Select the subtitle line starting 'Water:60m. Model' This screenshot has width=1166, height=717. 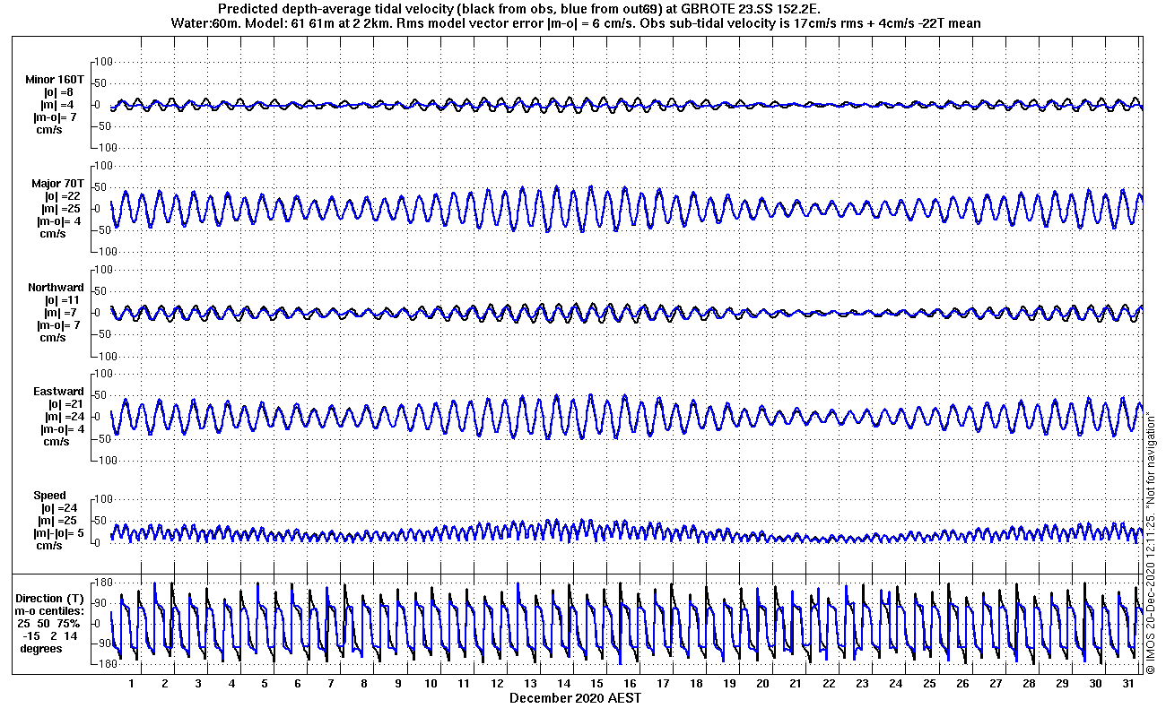click(574, 23)
